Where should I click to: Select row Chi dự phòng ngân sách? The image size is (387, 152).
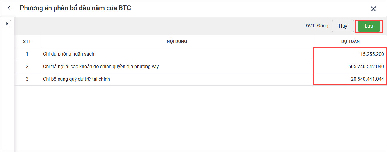pos(69,54)
